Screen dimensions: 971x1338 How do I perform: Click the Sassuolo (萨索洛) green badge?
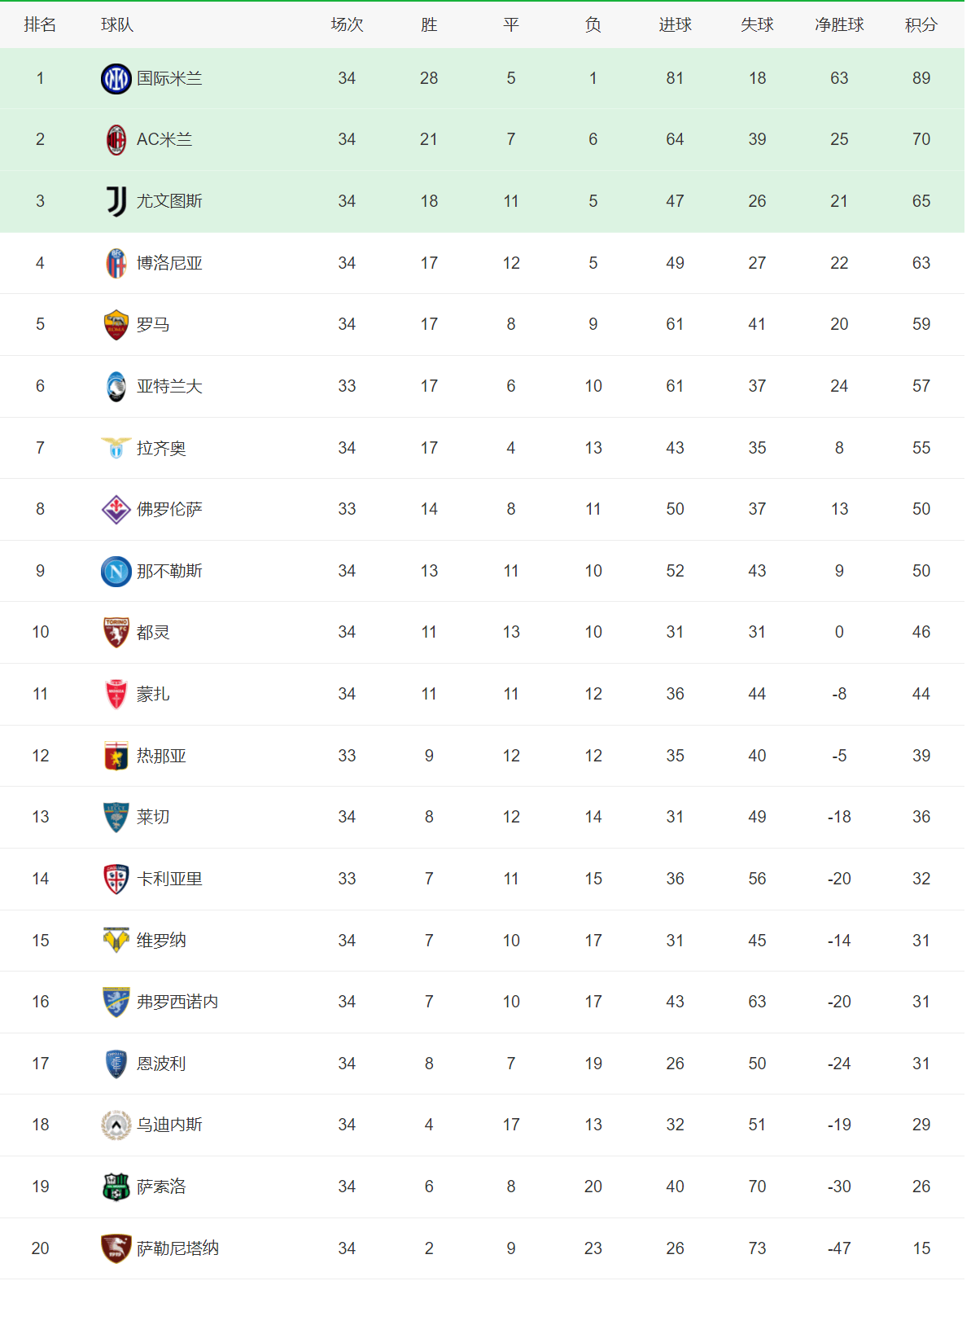pyautogui.click(x=116, y=1187)
